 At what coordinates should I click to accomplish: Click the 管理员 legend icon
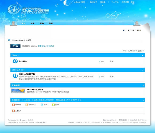pos(13,105)
